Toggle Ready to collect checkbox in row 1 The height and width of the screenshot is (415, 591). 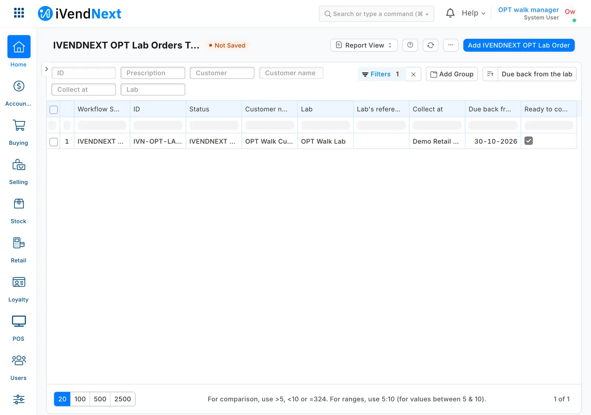[x=529, y=141]
